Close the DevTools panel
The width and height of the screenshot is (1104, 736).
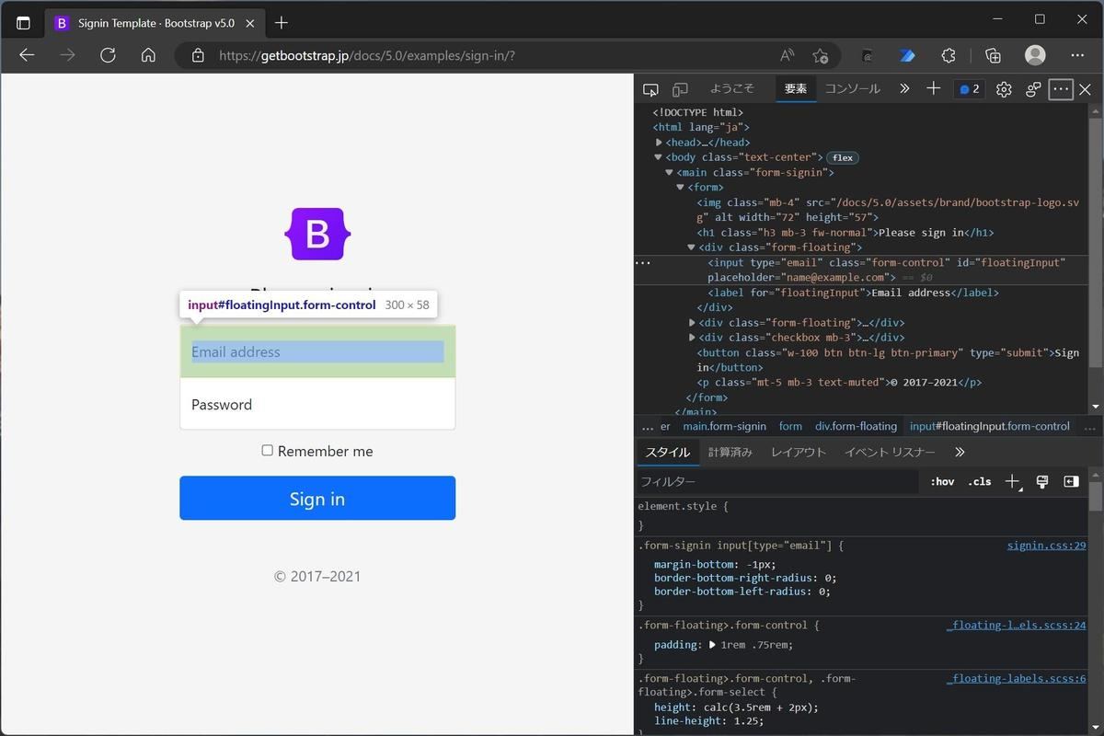pos(1086,89)
